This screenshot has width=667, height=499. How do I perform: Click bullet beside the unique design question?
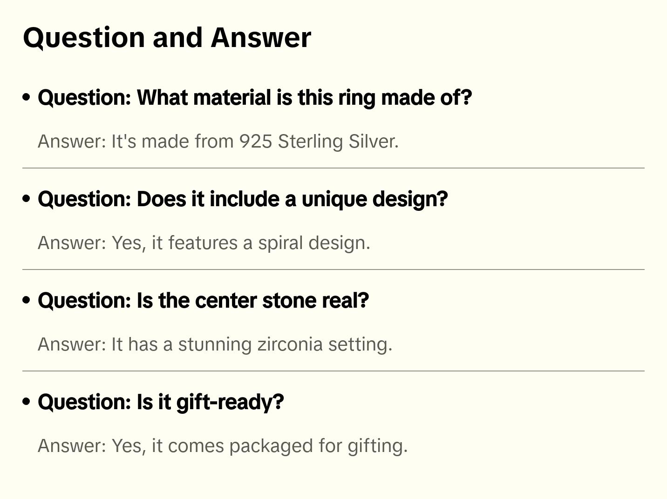[x=27, y=199]
